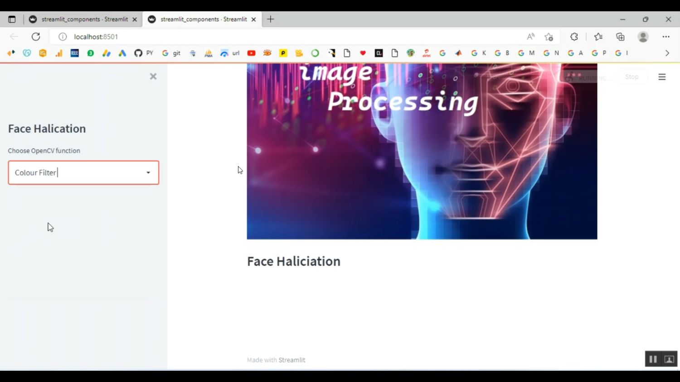Close the sidebar with the X button
680x382 pixels.
pyautogui.click(x=153, y=76)
